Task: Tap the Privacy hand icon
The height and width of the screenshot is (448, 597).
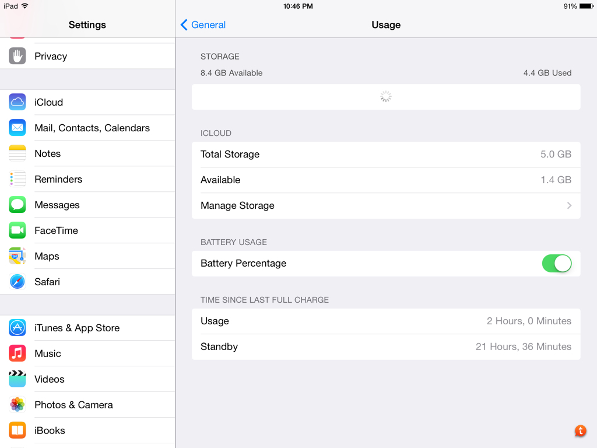Action: pyautogui.click(x=17, y=56)
